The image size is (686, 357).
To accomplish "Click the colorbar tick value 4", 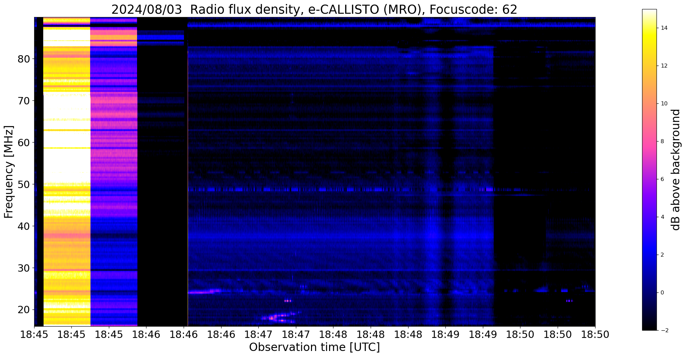I will (x=662, y=217).
